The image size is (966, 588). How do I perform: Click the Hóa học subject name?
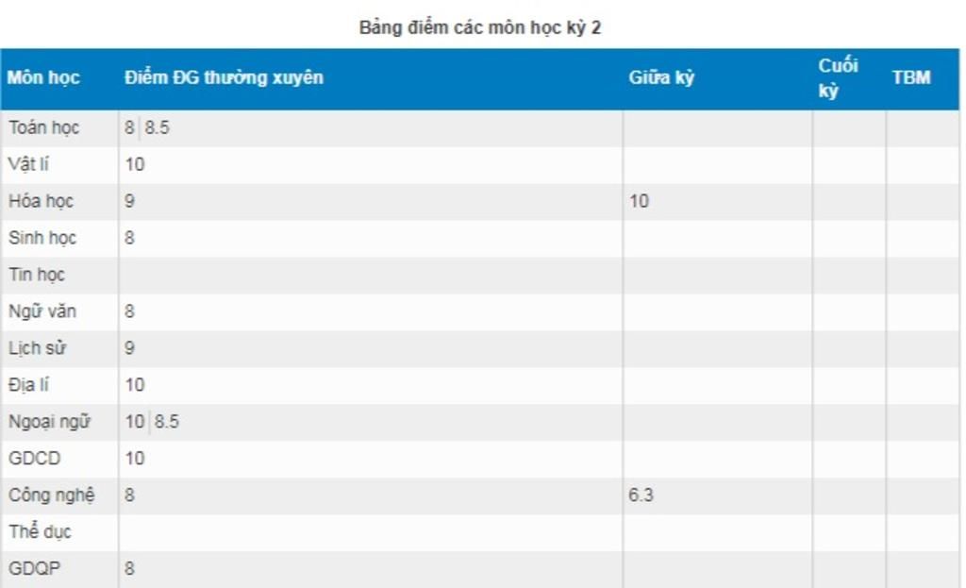coord(42,201)
